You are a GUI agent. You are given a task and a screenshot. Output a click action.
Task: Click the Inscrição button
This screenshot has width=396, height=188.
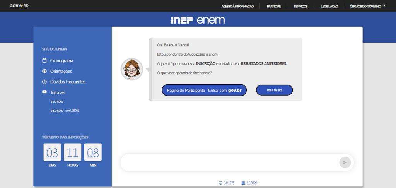(274, 90)
